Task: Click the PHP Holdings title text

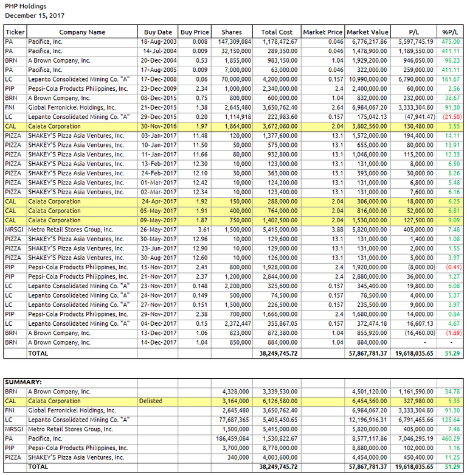Action: pos(26,6)
